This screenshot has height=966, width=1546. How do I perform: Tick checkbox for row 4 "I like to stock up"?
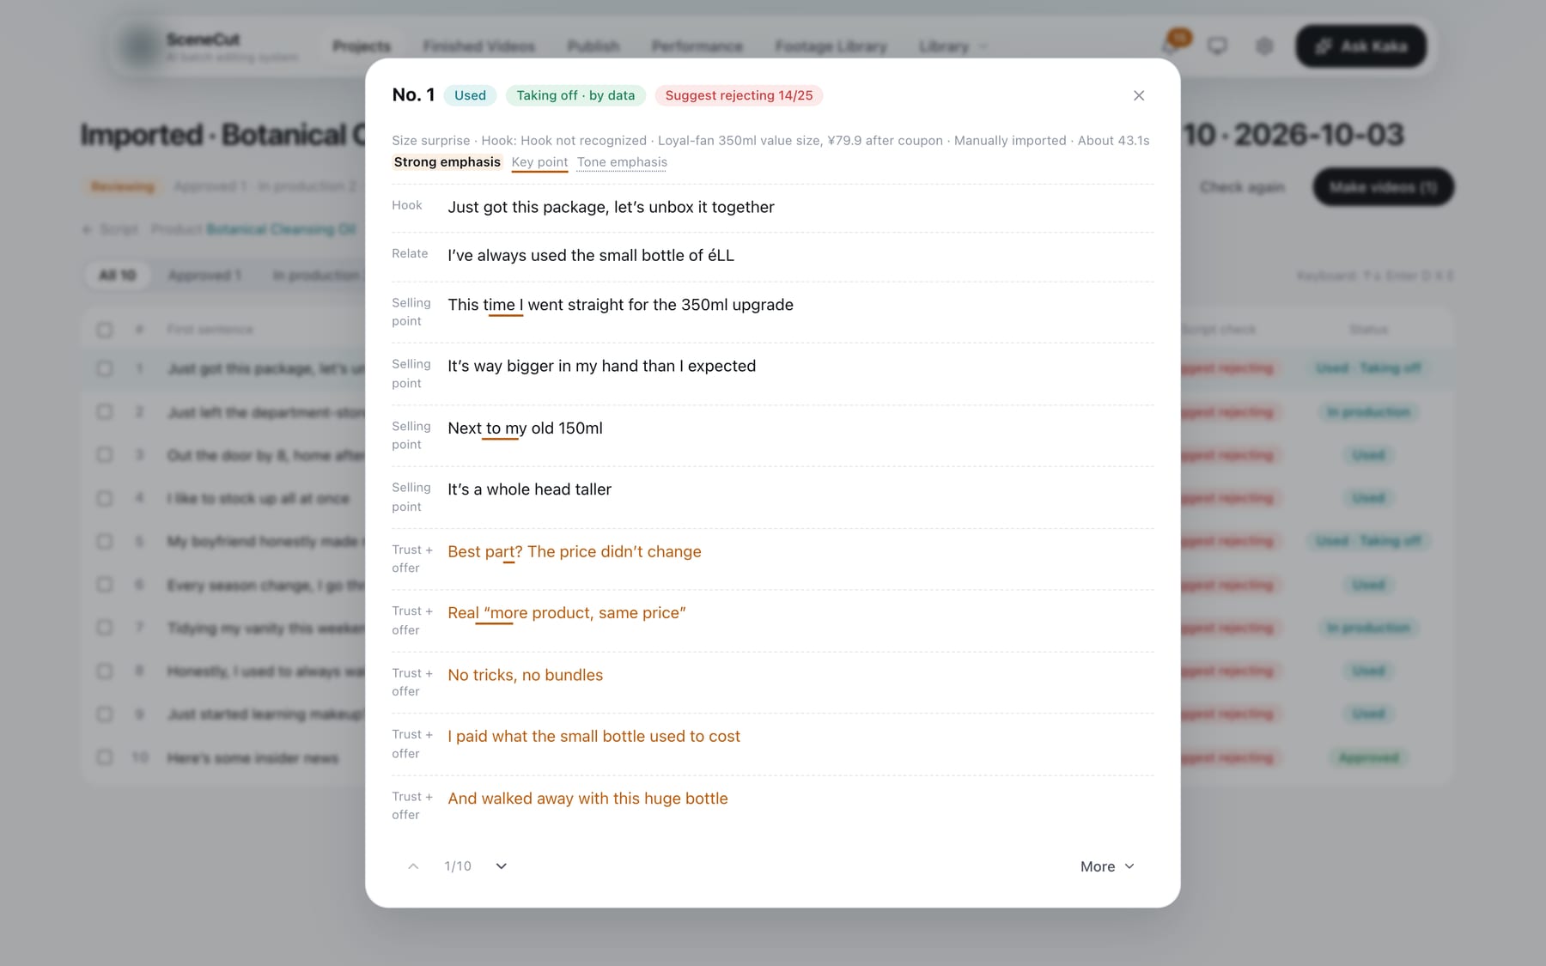tap(105, 498)
